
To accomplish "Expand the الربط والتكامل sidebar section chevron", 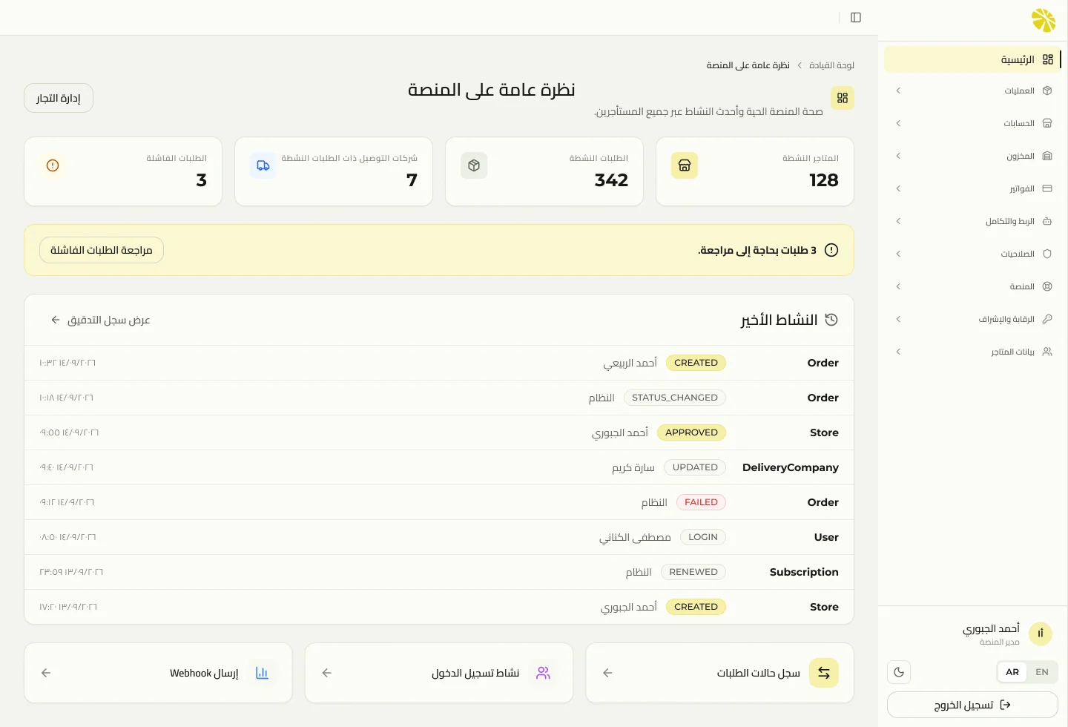I will (898, 221).
